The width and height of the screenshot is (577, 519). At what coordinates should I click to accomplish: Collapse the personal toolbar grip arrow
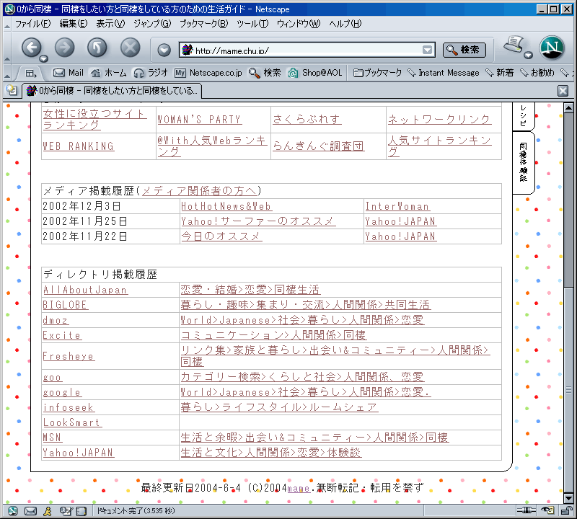click(7, 76)
